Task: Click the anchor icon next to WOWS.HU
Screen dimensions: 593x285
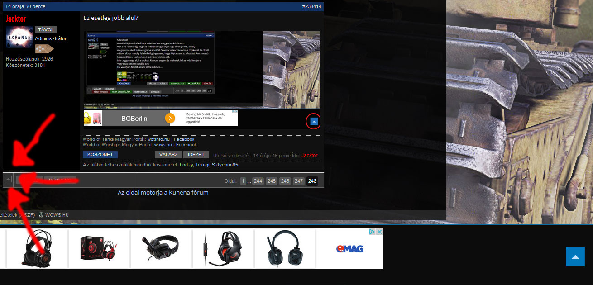Action: [x=42, y=215]
